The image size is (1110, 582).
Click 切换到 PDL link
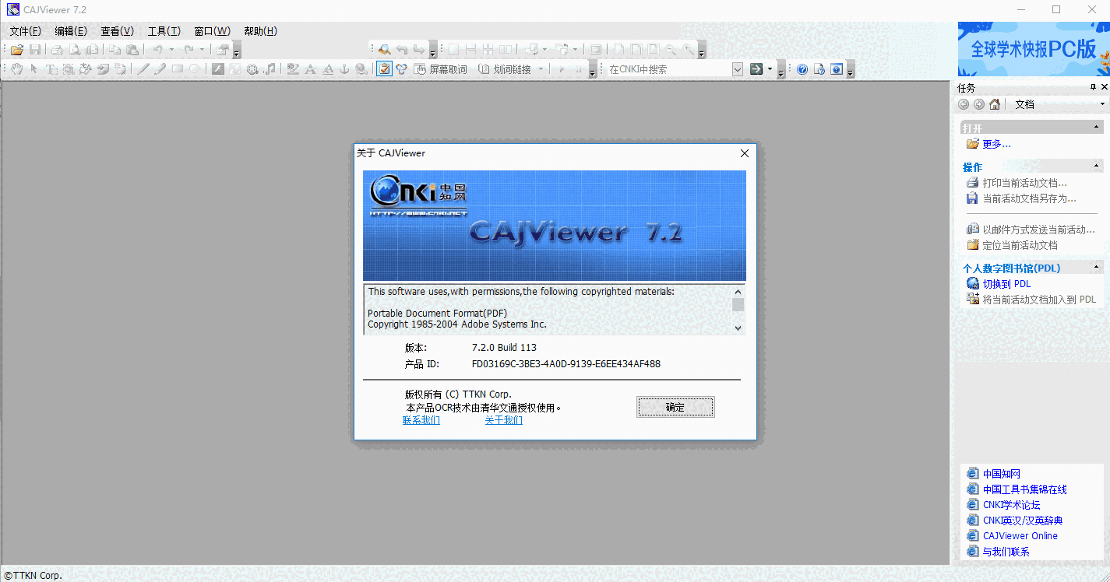[x=1006, y=284]
